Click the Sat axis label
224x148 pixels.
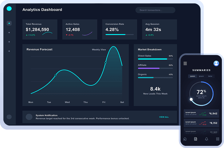point(122,102)
